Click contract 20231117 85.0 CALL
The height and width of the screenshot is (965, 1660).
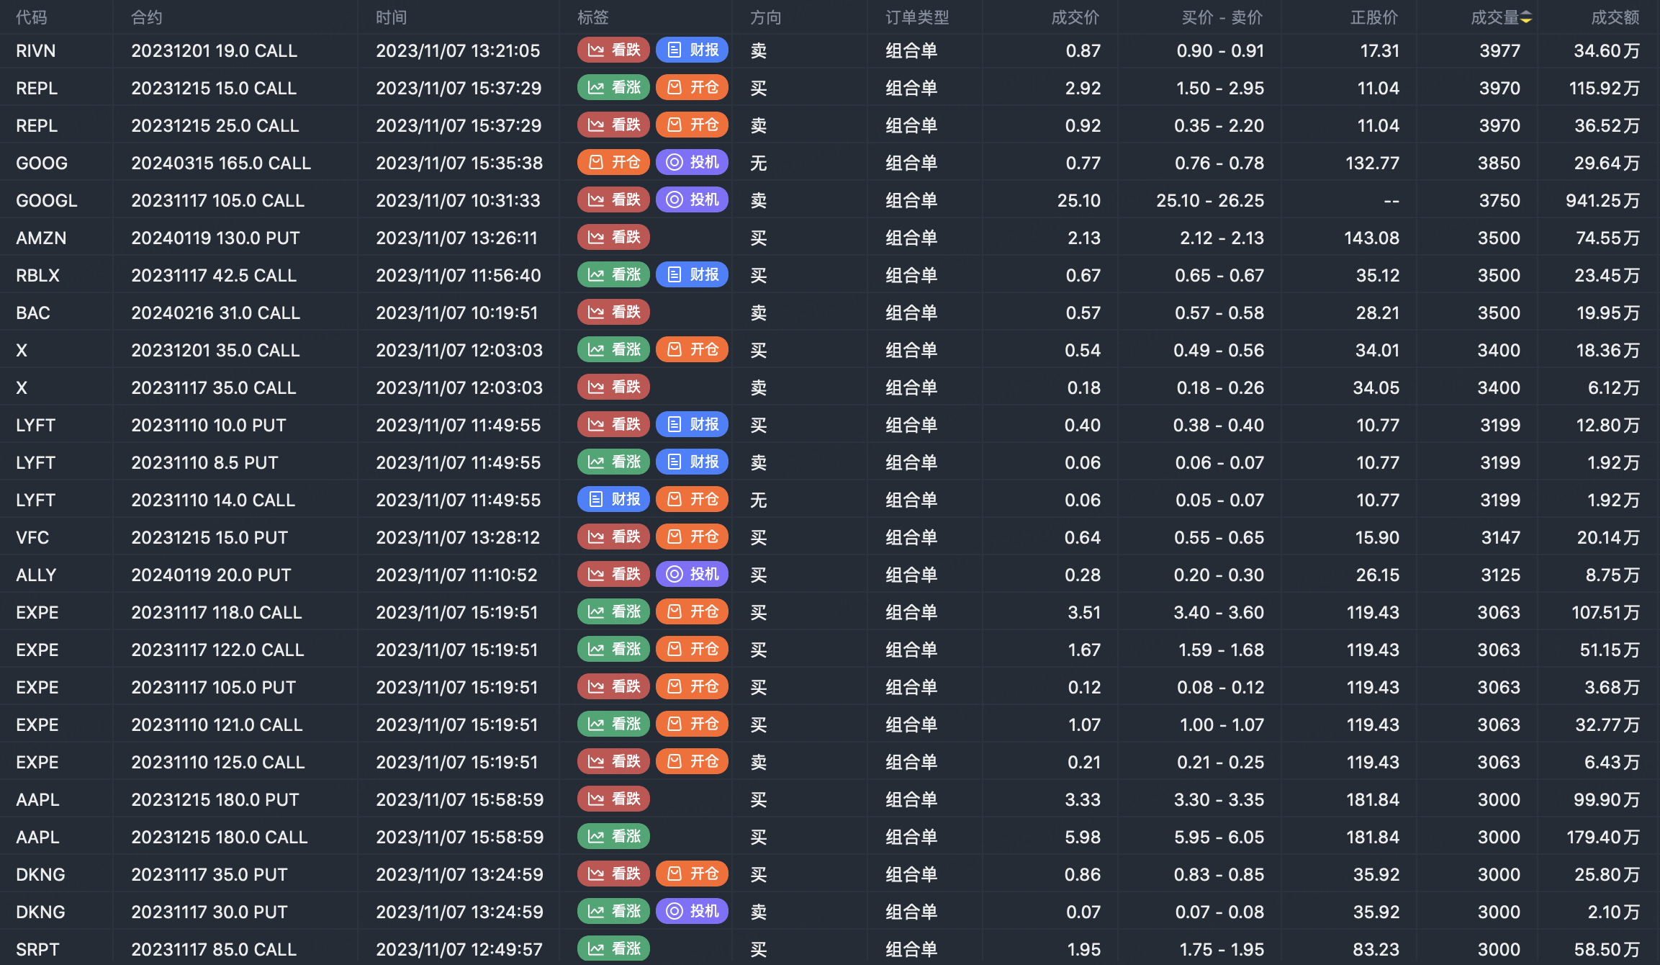[x=214, y=950]
